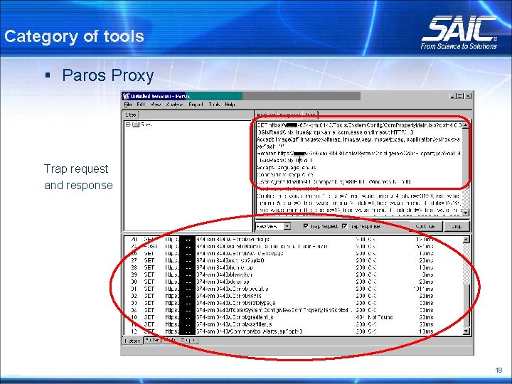This screenshot has height=384, width=512.
Task: Click history list scrollbar up arrow
Action: pos(466,240)
